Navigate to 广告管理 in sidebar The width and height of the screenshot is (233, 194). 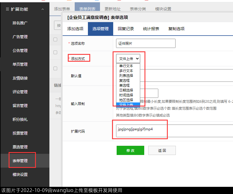click(x=20, y=37)
